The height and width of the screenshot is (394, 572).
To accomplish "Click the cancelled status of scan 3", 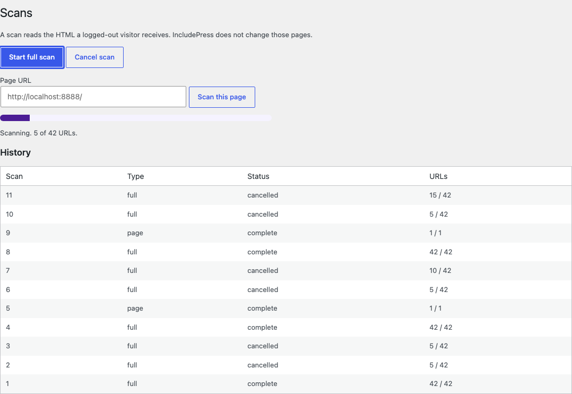I will [263, 346].
